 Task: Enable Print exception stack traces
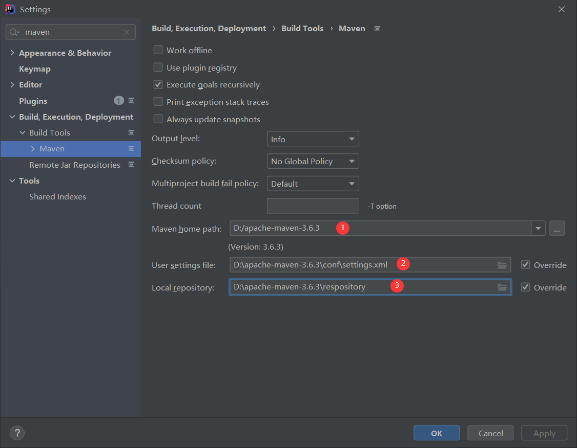[158, 102]
